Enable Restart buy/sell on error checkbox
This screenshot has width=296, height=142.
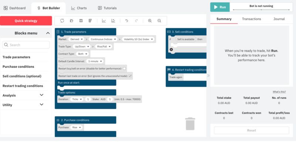pyautogui.click(x=124, y=69)
